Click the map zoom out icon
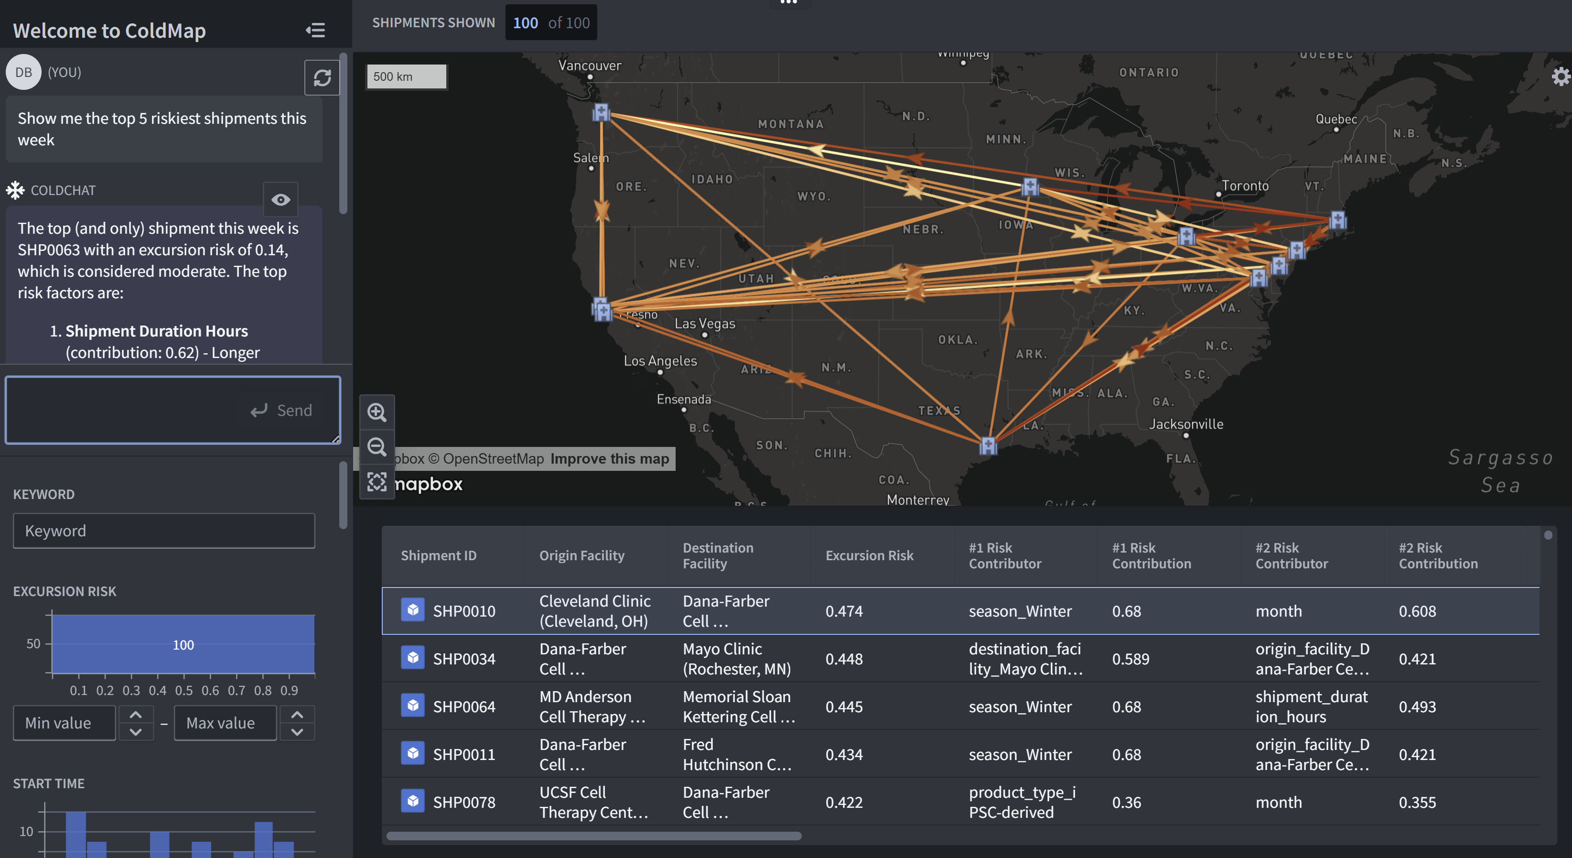This screenshot has height=858, width=1572. 377,447
